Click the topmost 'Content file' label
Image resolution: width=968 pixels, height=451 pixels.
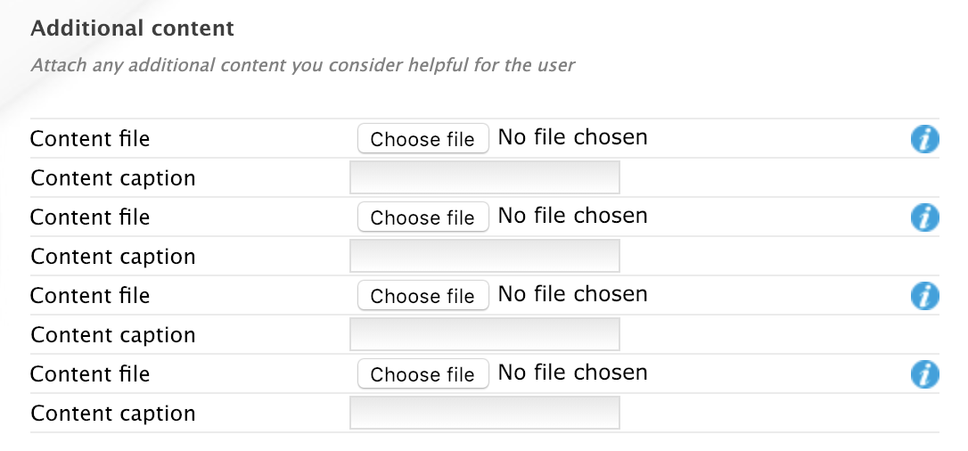coord(89,139)
